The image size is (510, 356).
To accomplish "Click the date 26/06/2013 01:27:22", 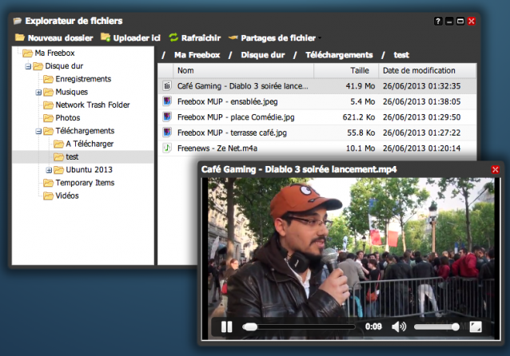I will 421,133.
